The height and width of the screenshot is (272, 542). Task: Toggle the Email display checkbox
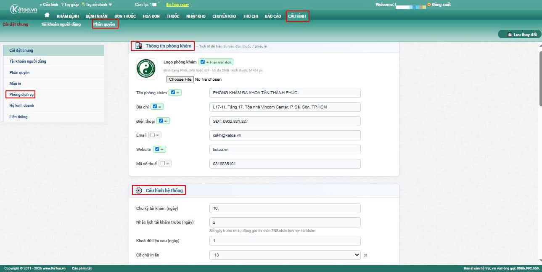[152, 135]
